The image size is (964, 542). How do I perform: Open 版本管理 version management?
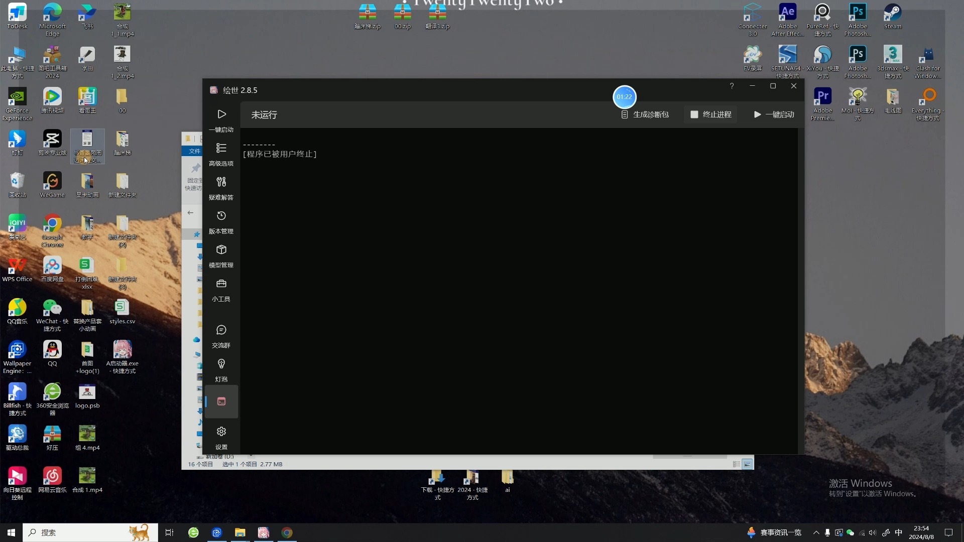click(x=221, y=222)
